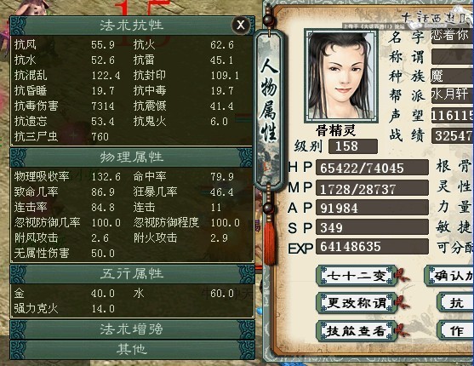474x366 pixels.
Task: Select the 称谓 title field
Action: pos(453,57)
